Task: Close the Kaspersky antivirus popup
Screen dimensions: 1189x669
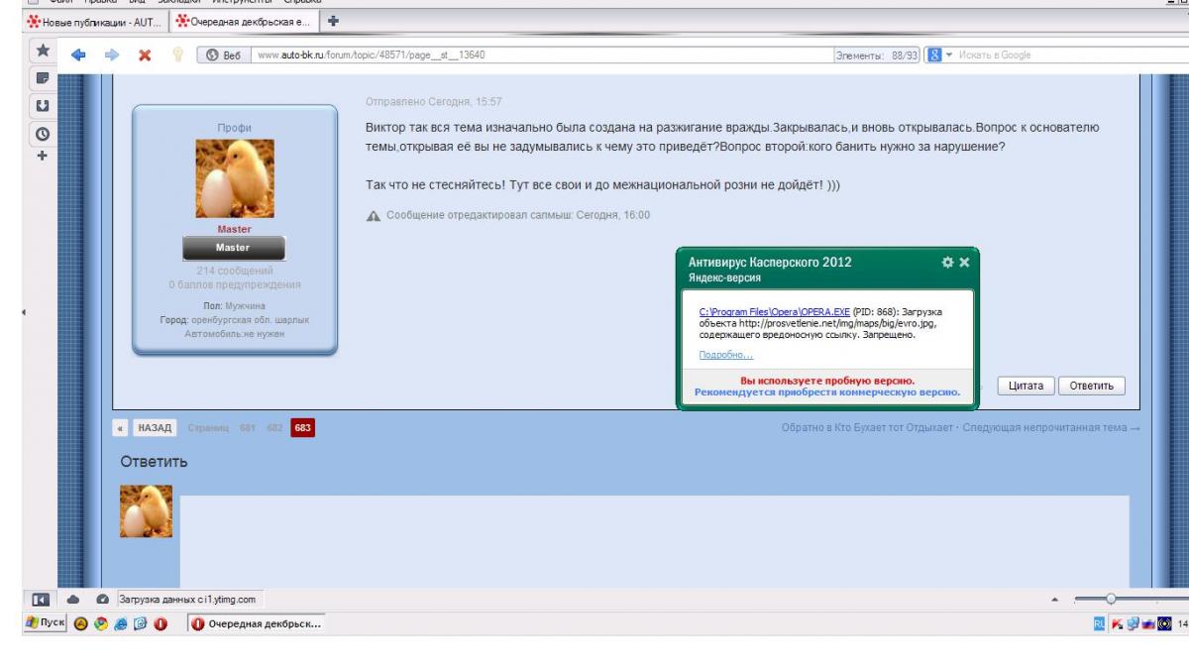Action: pyautogui.click(x=964, y=263)
